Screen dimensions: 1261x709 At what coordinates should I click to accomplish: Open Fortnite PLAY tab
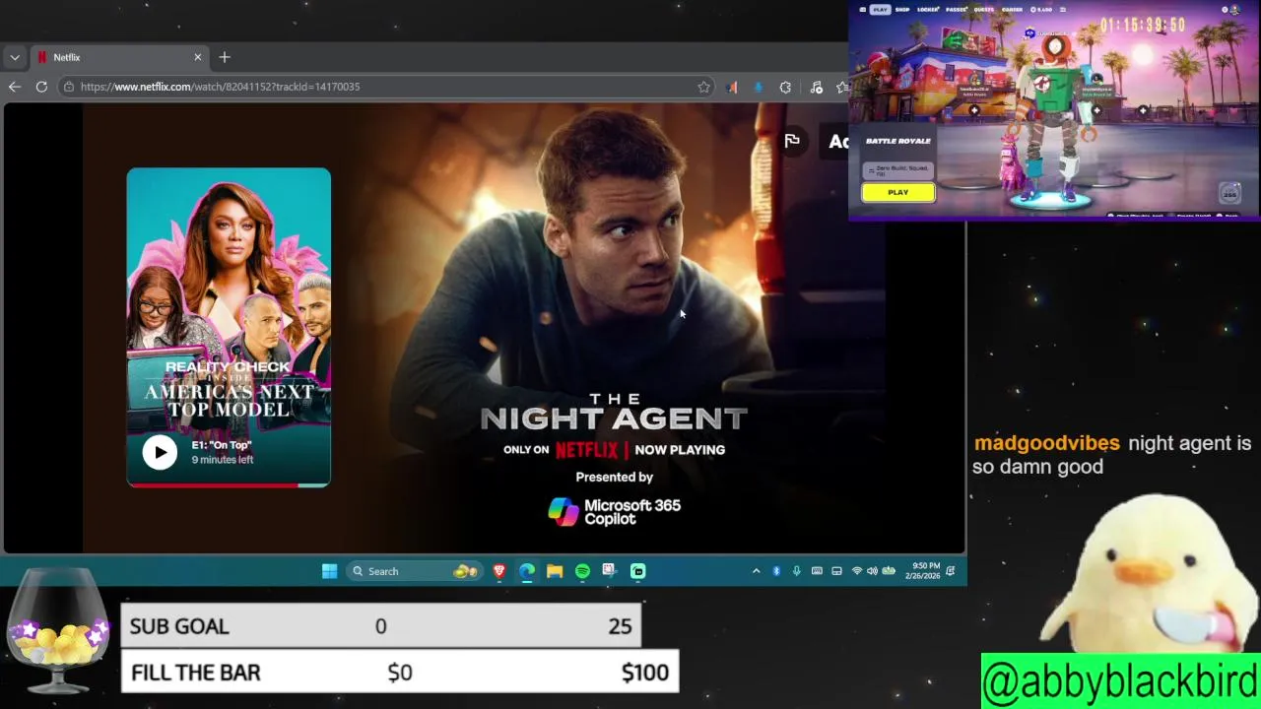tap(880, 10)
